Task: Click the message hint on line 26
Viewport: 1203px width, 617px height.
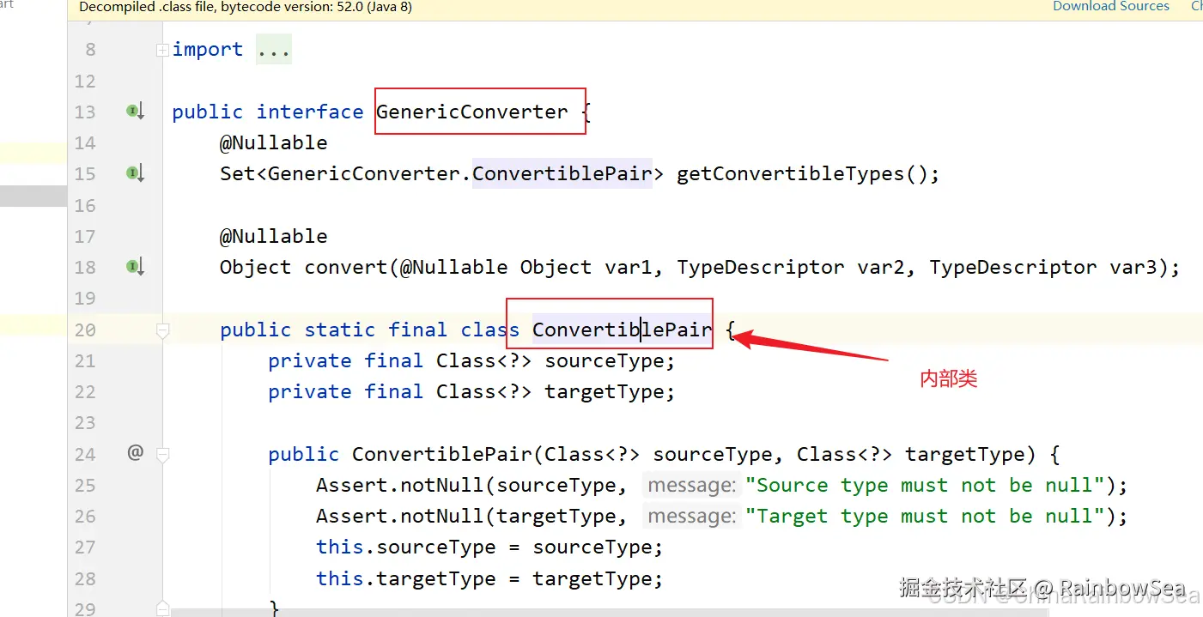Action: (x=691, y=516)
